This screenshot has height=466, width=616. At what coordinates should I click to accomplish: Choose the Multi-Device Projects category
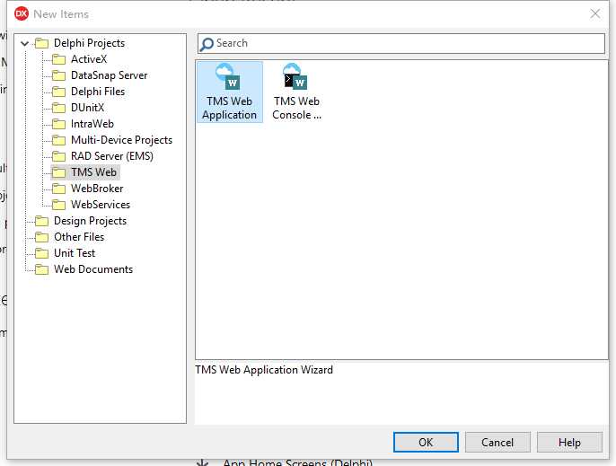pos(122,139)
